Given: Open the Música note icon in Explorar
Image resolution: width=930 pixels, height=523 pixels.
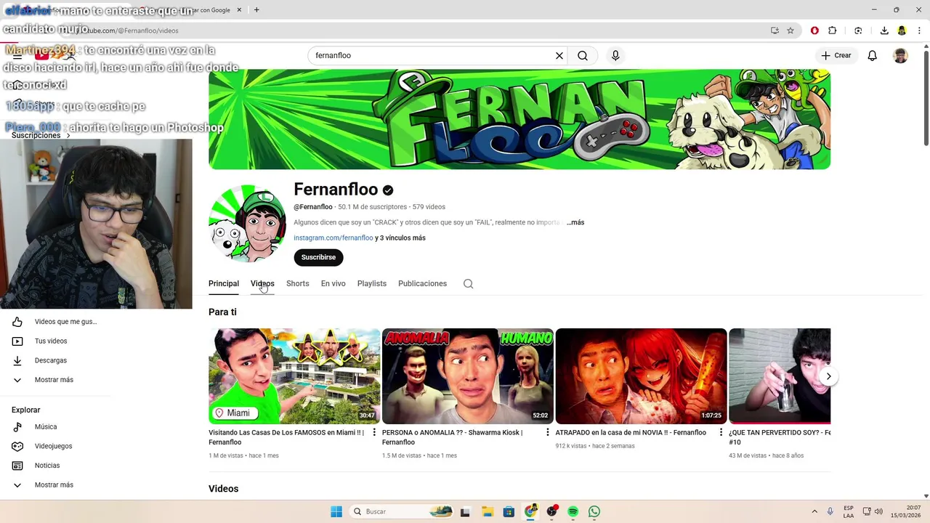Looking at the screenshot, I should click(x=17, y=427).
